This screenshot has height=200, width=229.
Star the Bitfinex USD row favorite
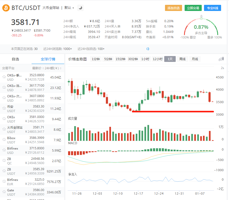tap(4, 150)
